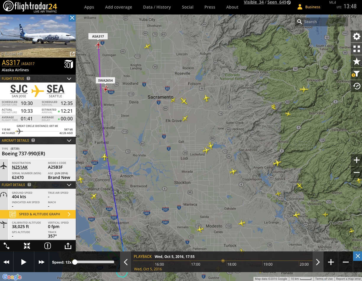362x281 pixels.
Task: Toggle the multi-view grid icon
Action: [356, 49]
